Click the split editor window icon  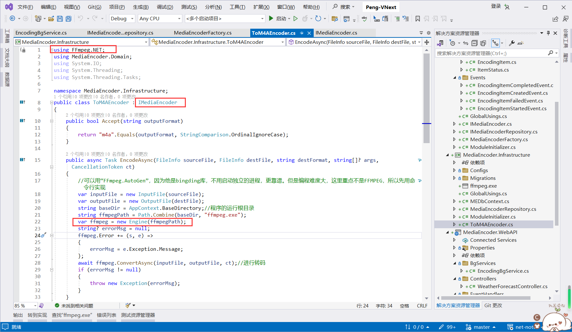(x=427, y=42)
